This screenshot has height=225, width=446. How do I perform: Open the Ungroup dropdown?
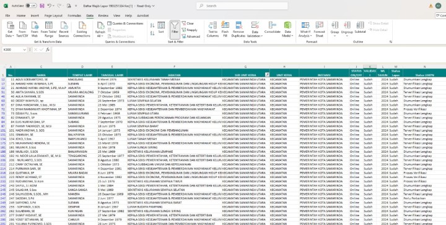(347, 30)
